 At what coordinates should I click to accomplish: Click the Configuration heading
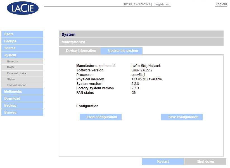click(87, 106)
